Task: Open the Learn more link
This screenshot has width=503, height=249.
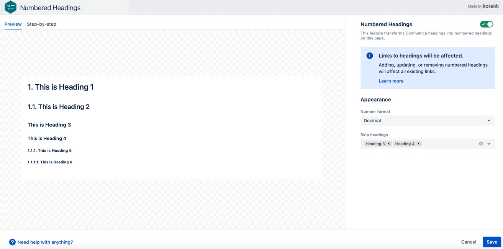Action: (391, 81)
